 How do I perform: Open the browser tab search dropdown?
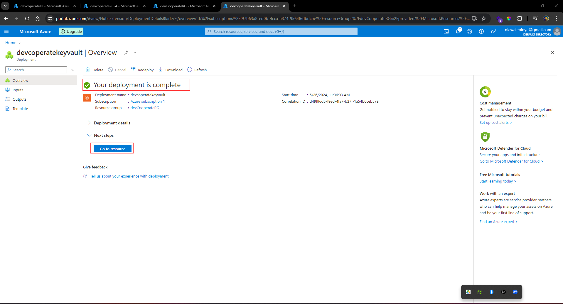pos(5,6)
